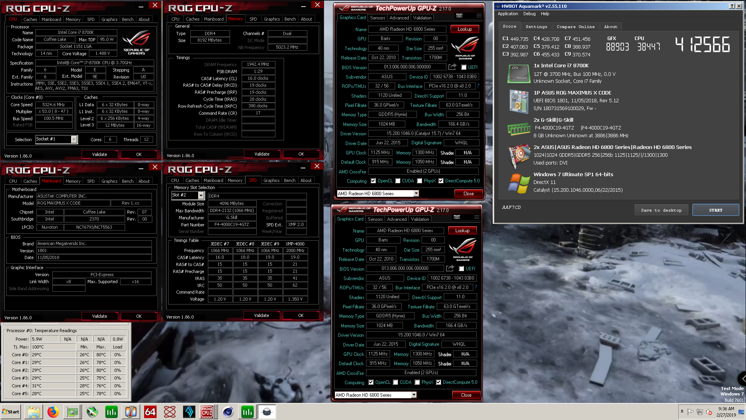Image resolution: width=746 pixels, height=420 pixels.
Task: Open the Debug menu in HWBOT Aquamark
Action: point(529,14)
